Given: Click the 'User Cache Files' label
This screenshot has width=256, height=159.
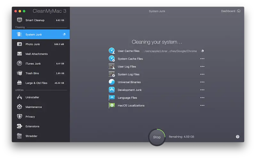Looking at the screenshot, I should [x=129, y=51].
